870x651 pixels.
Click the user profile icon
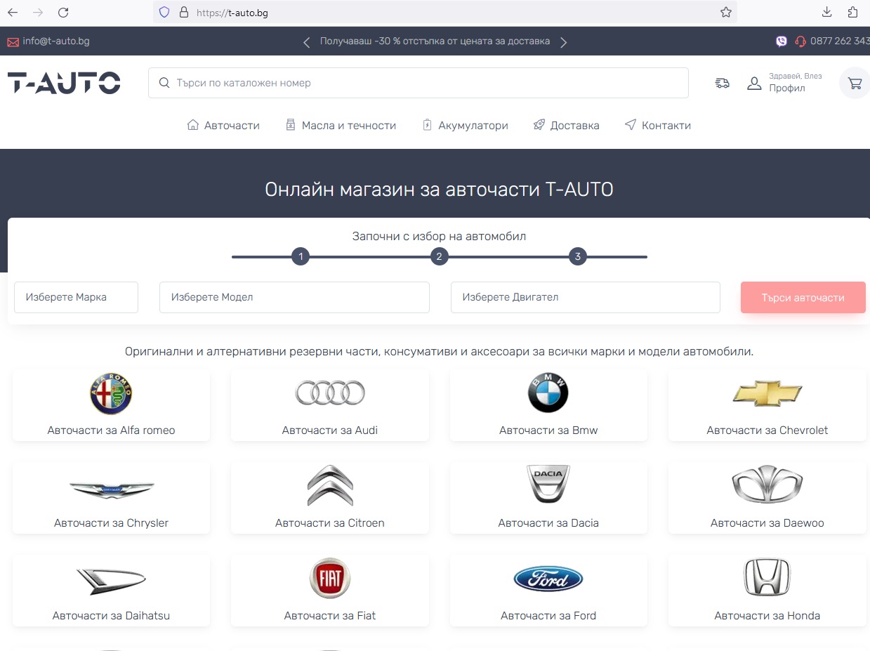click(x=754, y=83)
